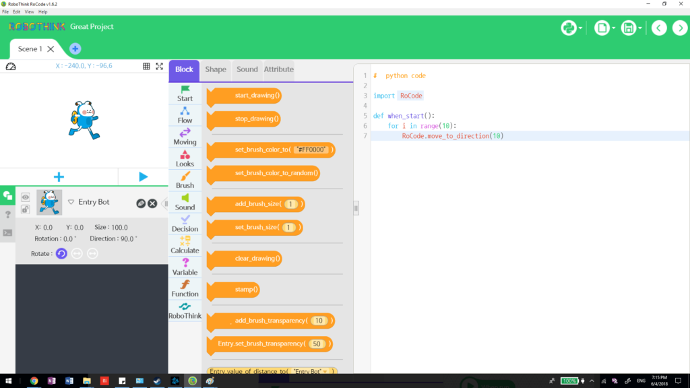Expand the Entry Bot name dropdown

72,201
